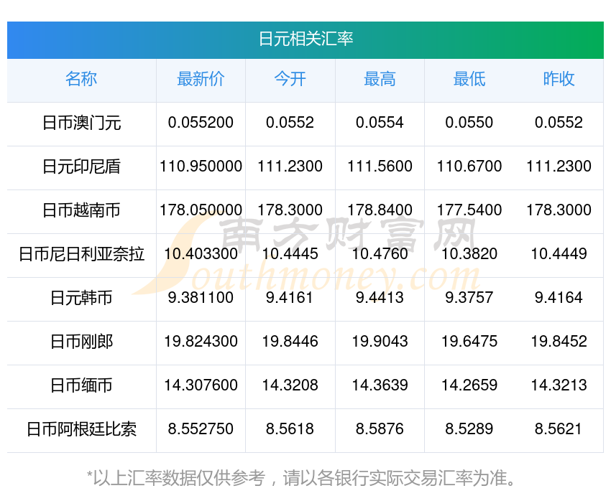Click the 10.3820 low value

pos(469,254)
